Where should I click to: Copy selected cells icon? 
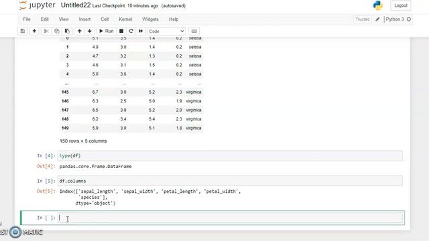(x=56, y=31)
